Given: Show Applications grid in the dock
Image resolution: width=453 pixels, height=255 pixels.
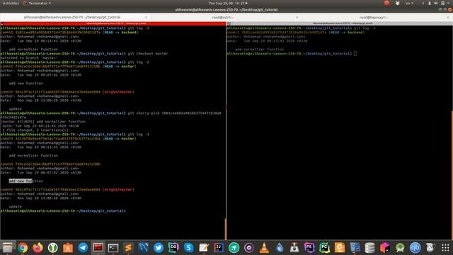Looking at the screenshot, I should click(445, 248).
